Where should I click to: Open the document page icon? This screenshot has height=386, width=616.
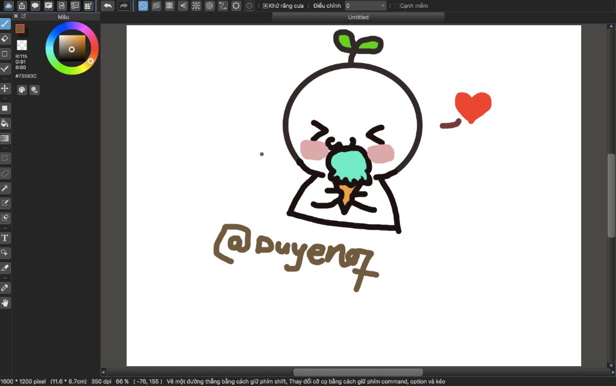coord(62,5)
